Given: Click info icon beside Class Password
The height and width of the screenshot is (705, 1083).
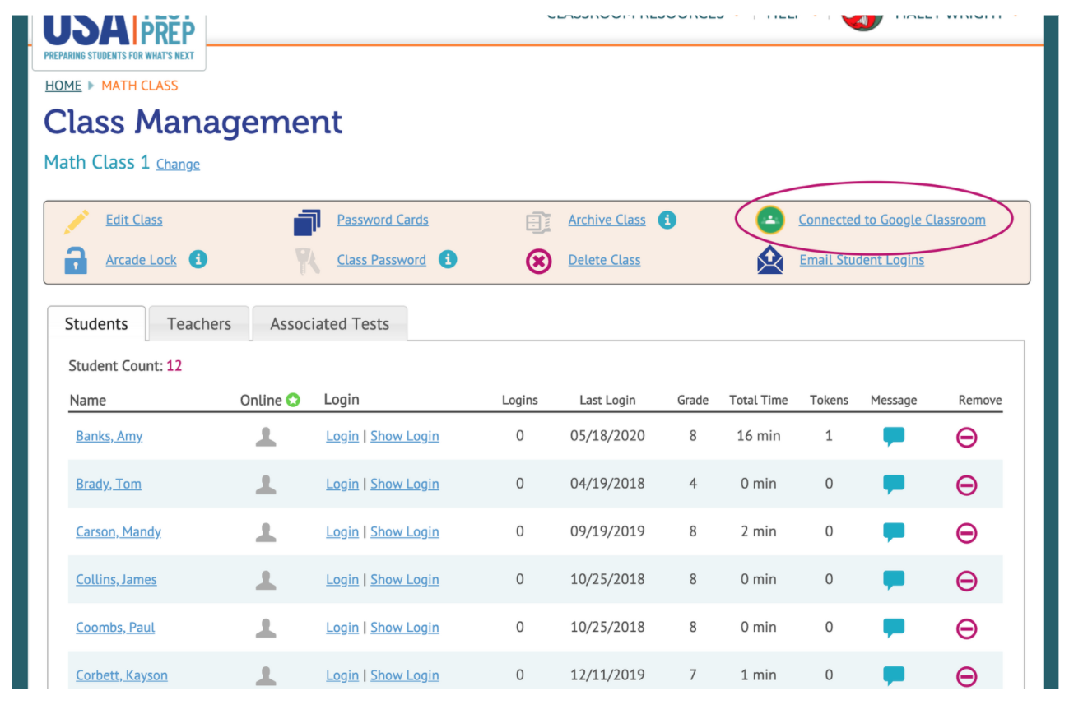Looking at the screenshot, I should pos(448,260).
